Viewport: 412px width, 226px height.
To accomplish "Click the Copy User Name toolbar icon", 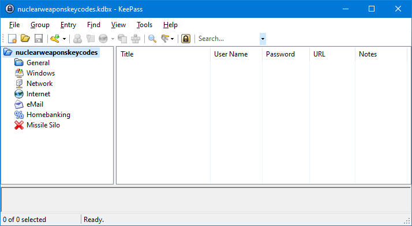I will point(77,39).
